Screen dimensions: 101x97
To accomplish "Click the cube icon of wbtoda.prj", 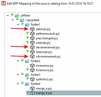I will [32, 43].
